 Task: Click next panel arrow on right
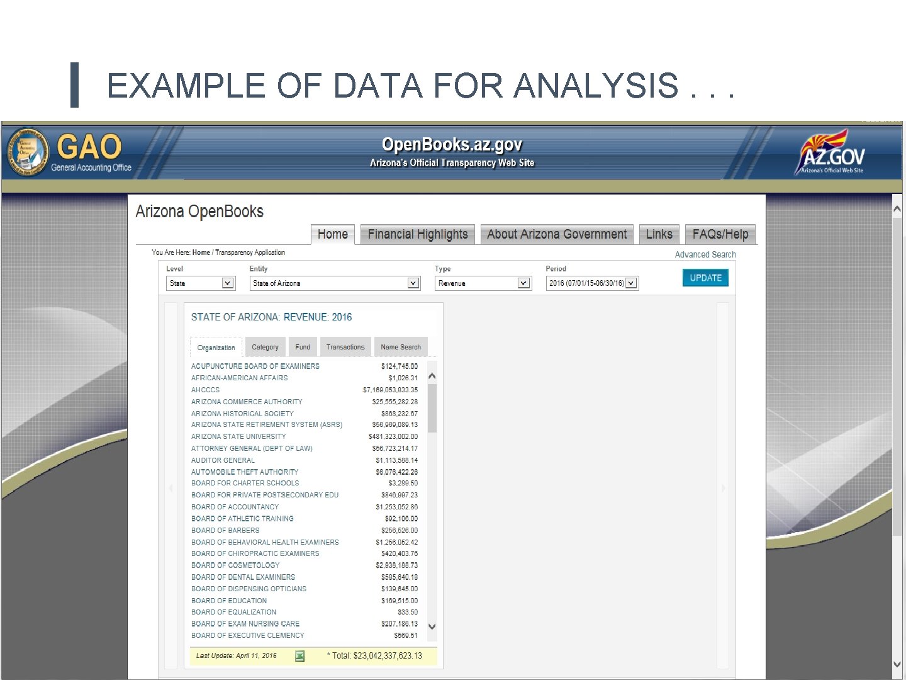coord(724,488)
